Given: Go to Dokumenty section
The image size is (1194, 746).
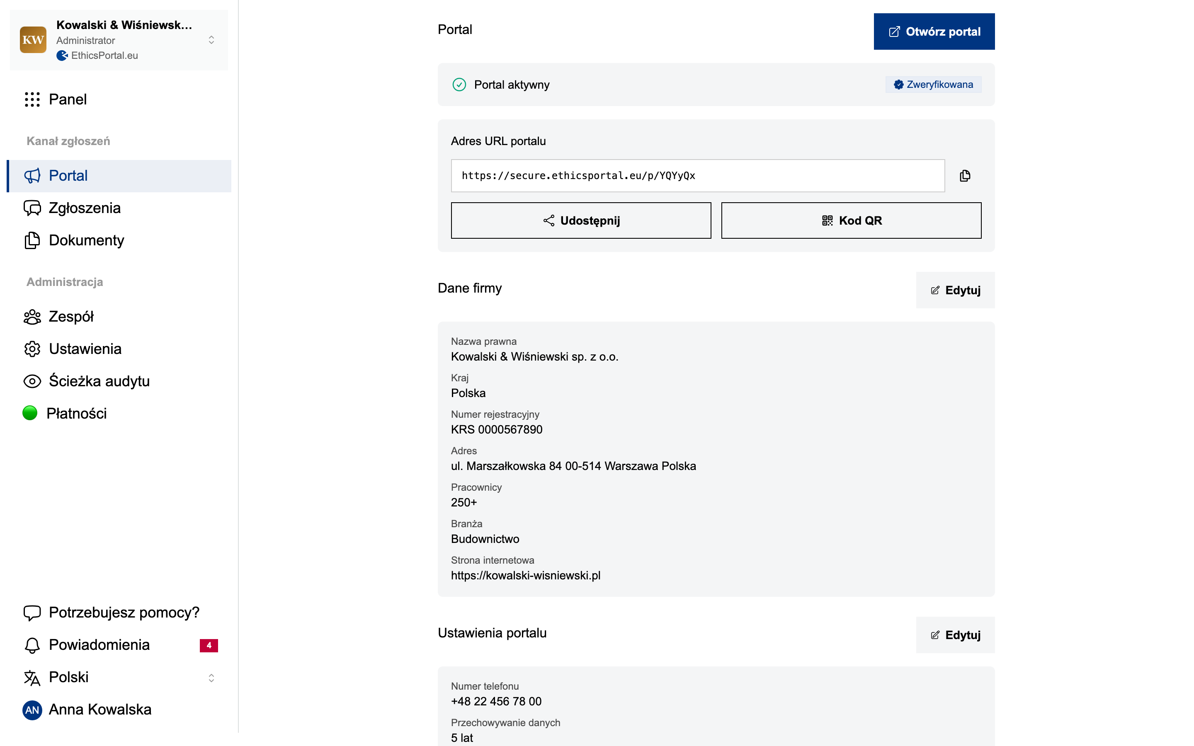Looking at the screenshot, I should pyautogui.click(x=119, y=240).
